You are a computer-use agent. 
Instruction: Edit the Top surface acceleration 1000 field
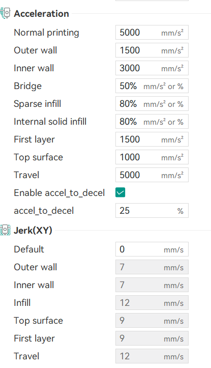pyautogui.click(x=152, y=157)
